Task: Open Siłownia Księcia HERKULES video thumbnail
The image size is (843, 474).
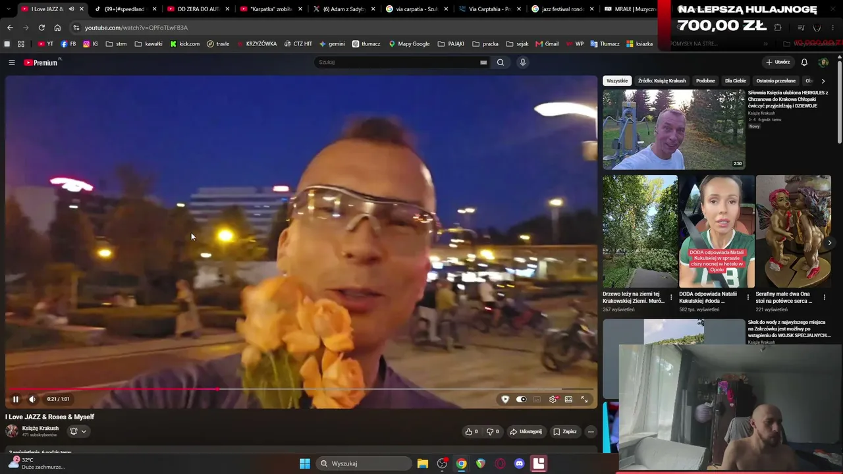Action: [674, 130]
